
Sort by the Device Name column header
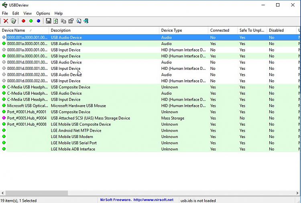[x=24, y=30]
